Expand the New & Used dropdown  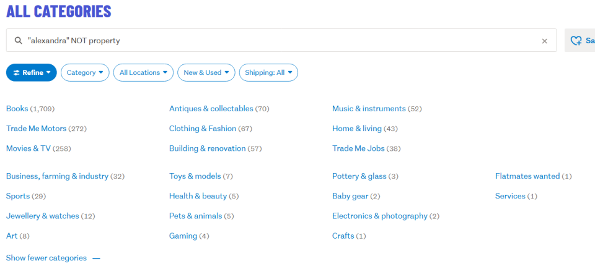click(206, 72)
